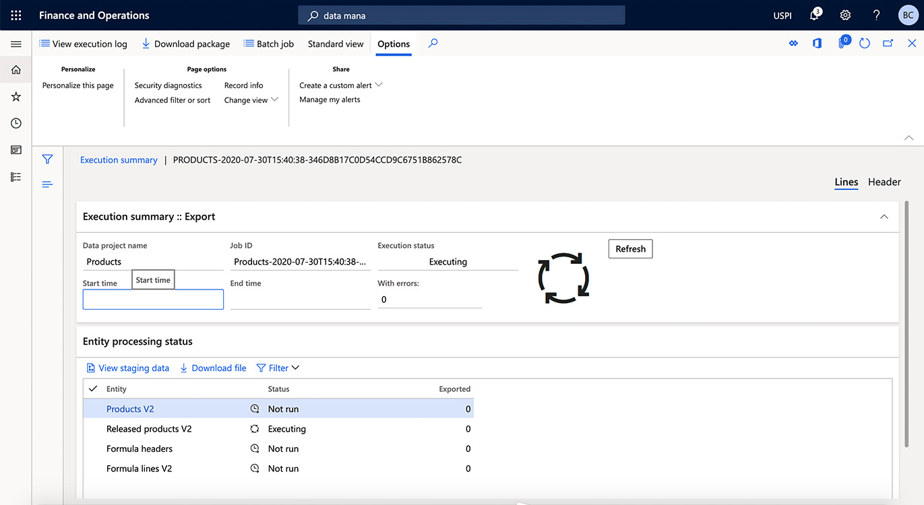Collapse the Execution summary Export section
The height and width of the screenshot is (505, 924).
pyautogui.click(x=884, y=217)
